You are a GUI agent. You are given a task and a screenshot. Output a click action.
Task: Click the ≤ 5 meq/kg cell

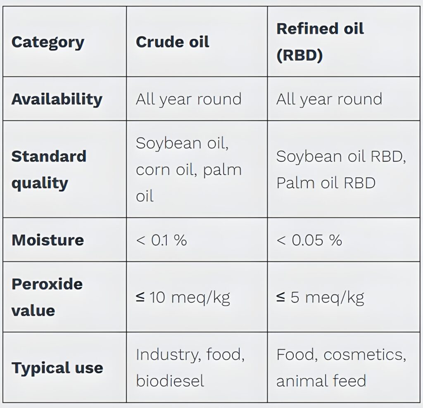tap(321, 297)
